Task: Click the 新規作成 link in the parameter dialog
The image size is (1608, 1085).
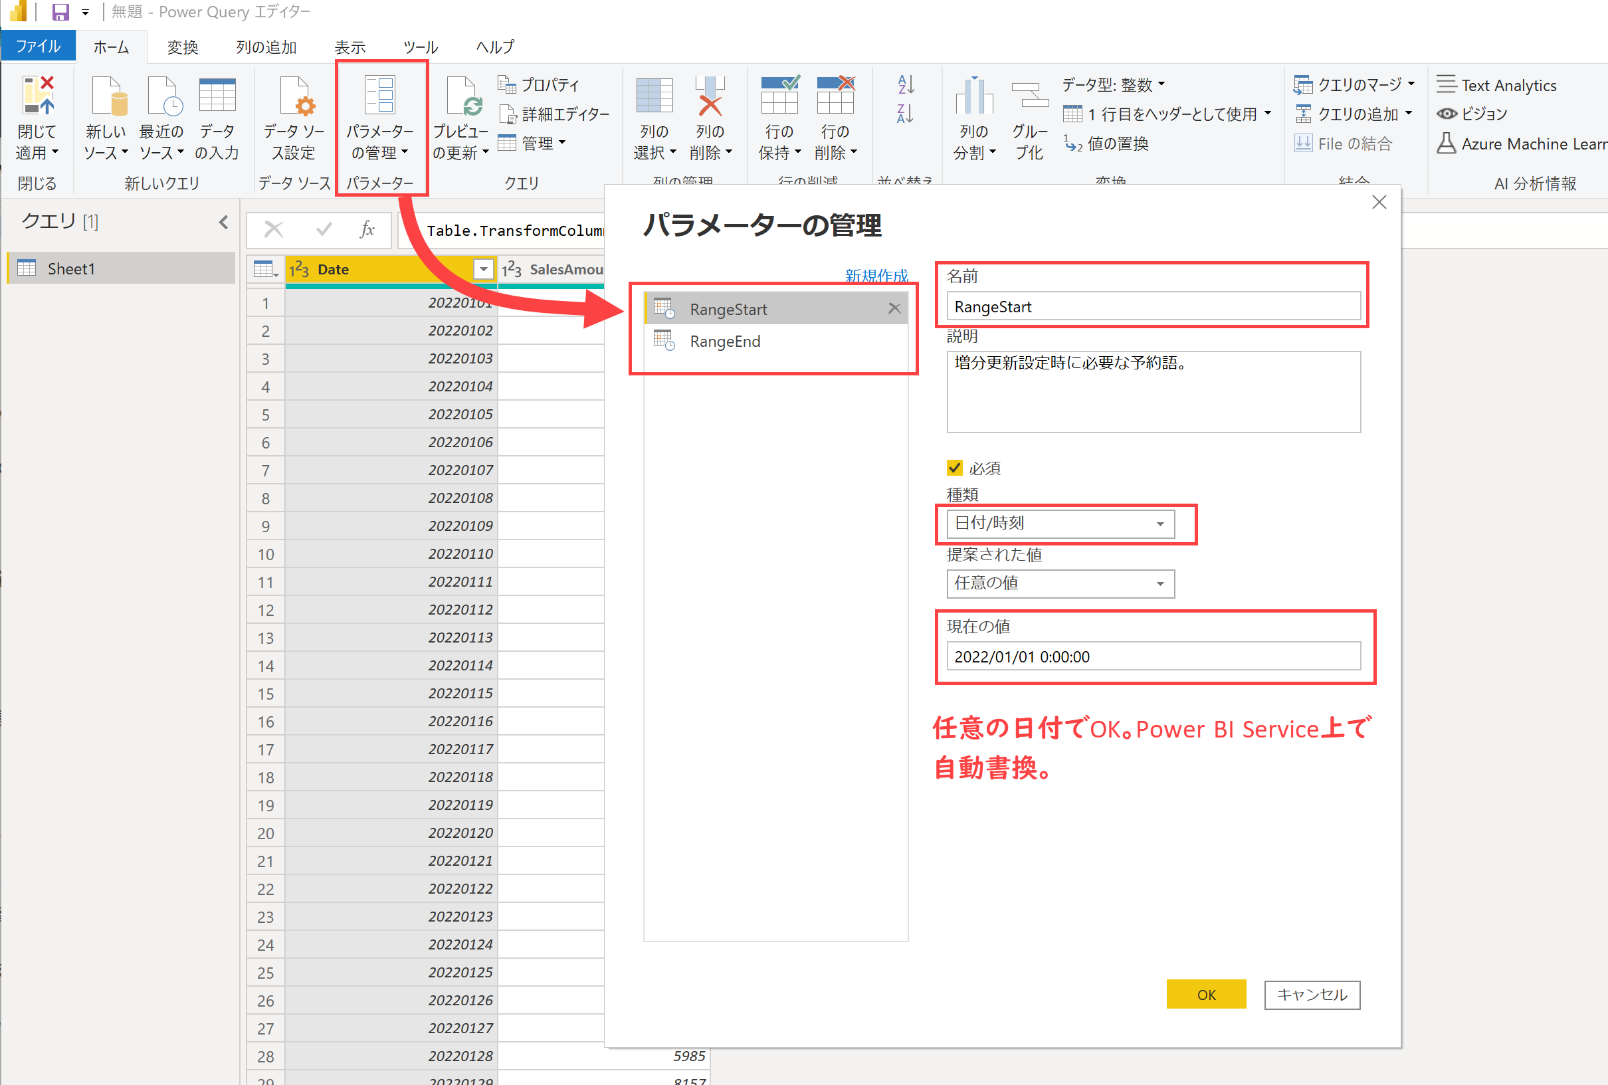Action: coord(876,275)
